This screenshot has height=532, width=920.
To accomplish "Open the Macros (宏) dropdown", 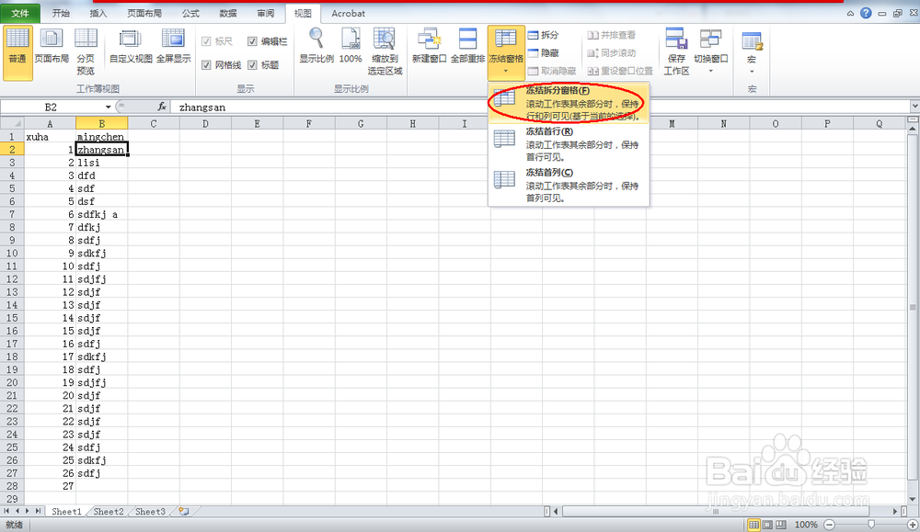I will (752, 54).
